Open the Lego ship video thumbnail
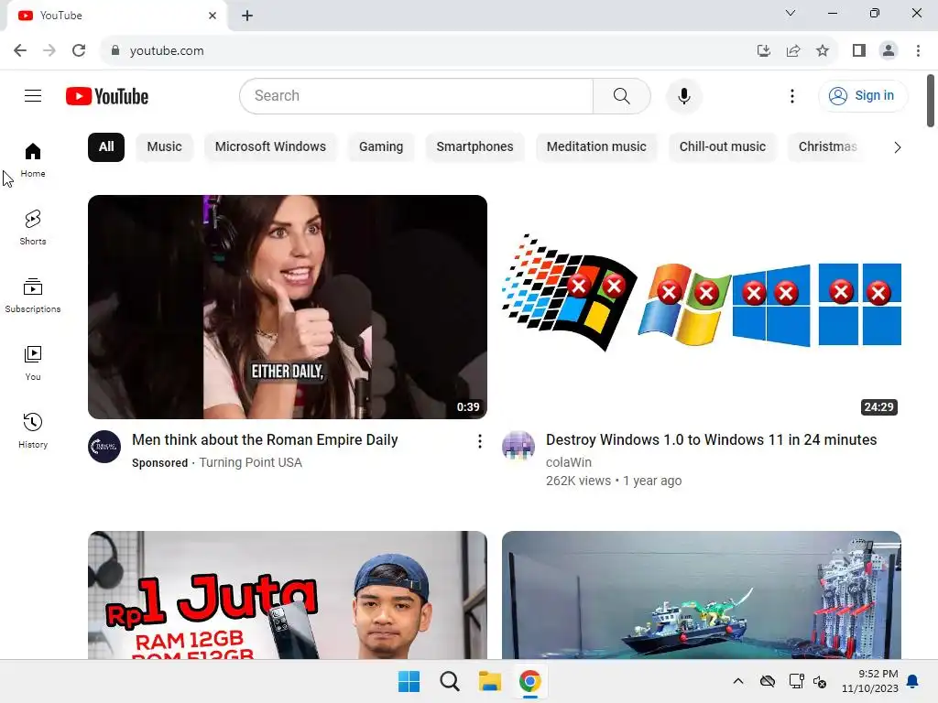 [x=701, y=595]
